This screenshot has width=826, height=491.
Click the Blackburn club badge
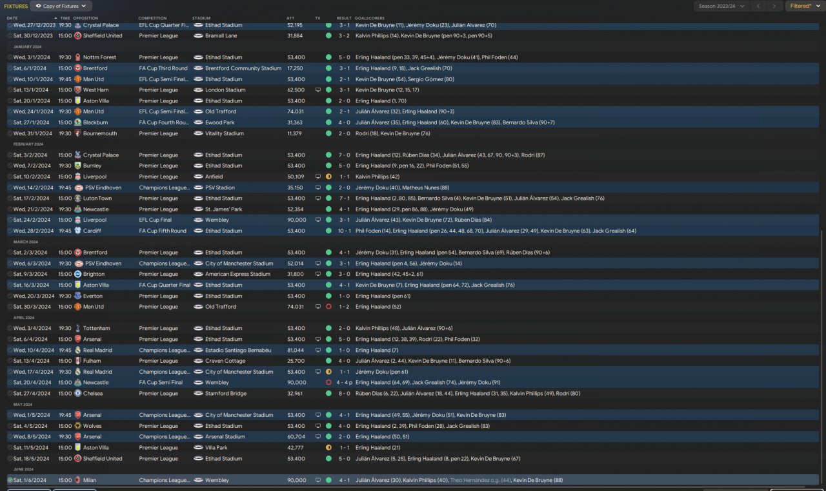pos(77,122)
